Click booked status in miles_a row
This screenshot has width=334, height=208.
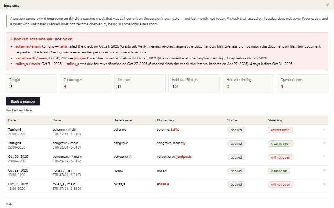(236, 185)
